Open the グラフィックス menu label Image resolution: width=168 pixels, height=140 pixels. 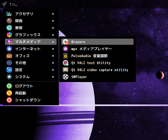coord(28,35)
